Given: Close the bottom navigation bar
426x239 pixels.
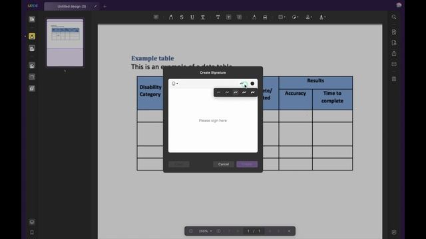Looking at the screenshot, I should [289, 231].
